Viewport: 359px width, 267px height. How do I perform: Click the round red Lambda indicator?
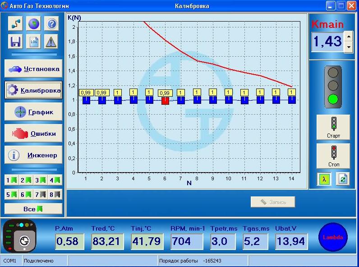point(334,237)
